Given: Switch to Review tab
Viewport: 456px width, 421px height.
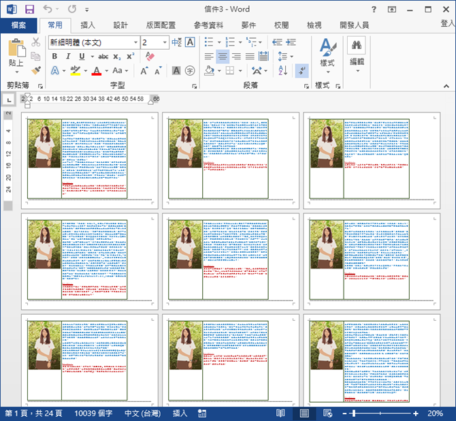Looking at the screenshot, I should [281, 25].
